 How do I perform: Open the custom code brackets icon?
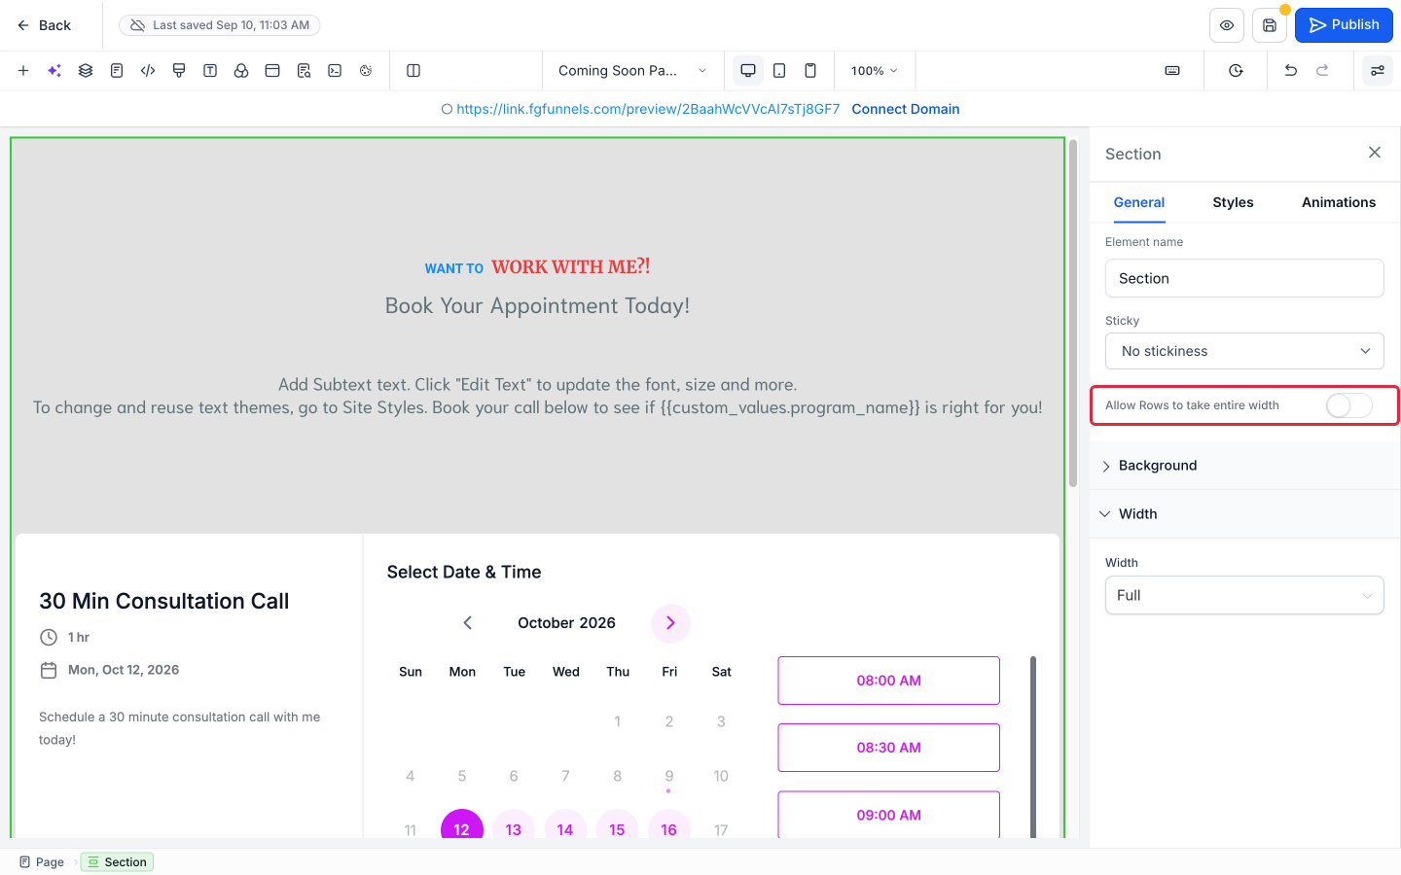point(148,70)
